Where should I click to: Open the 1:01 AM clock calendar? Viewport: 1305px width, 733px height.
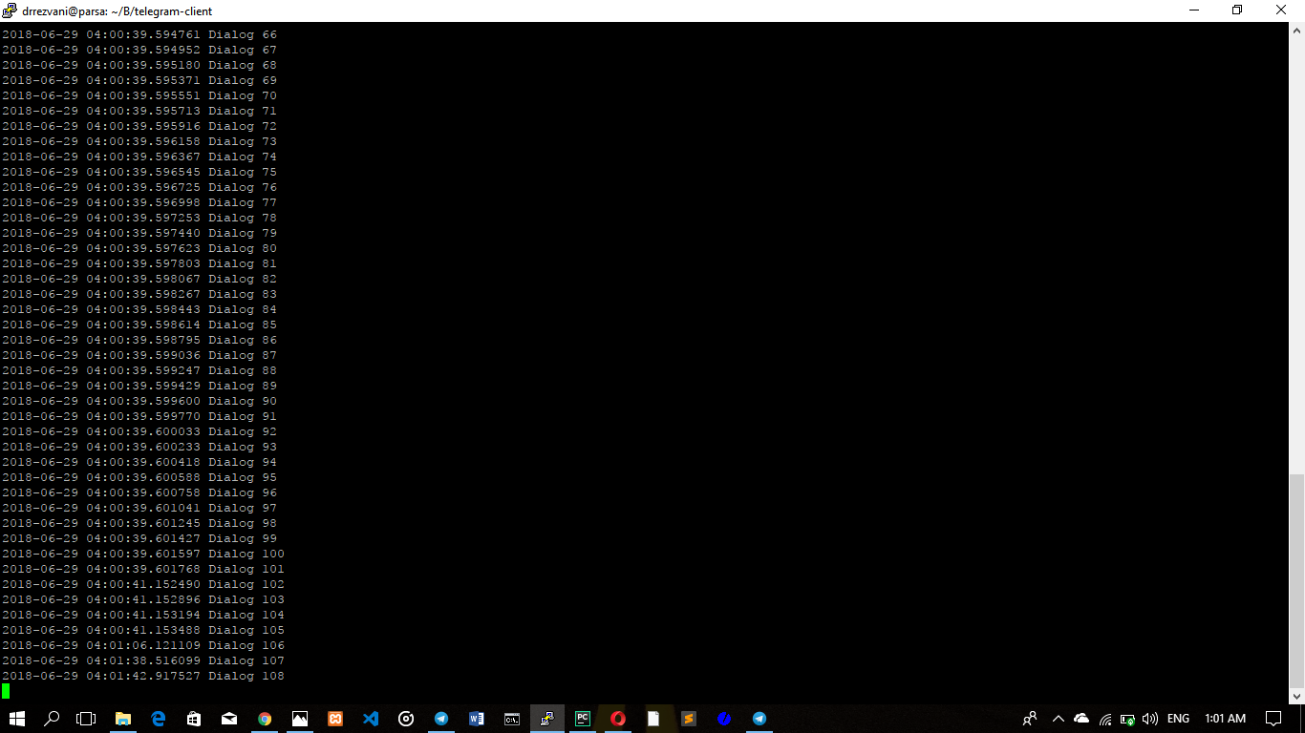1225,718
